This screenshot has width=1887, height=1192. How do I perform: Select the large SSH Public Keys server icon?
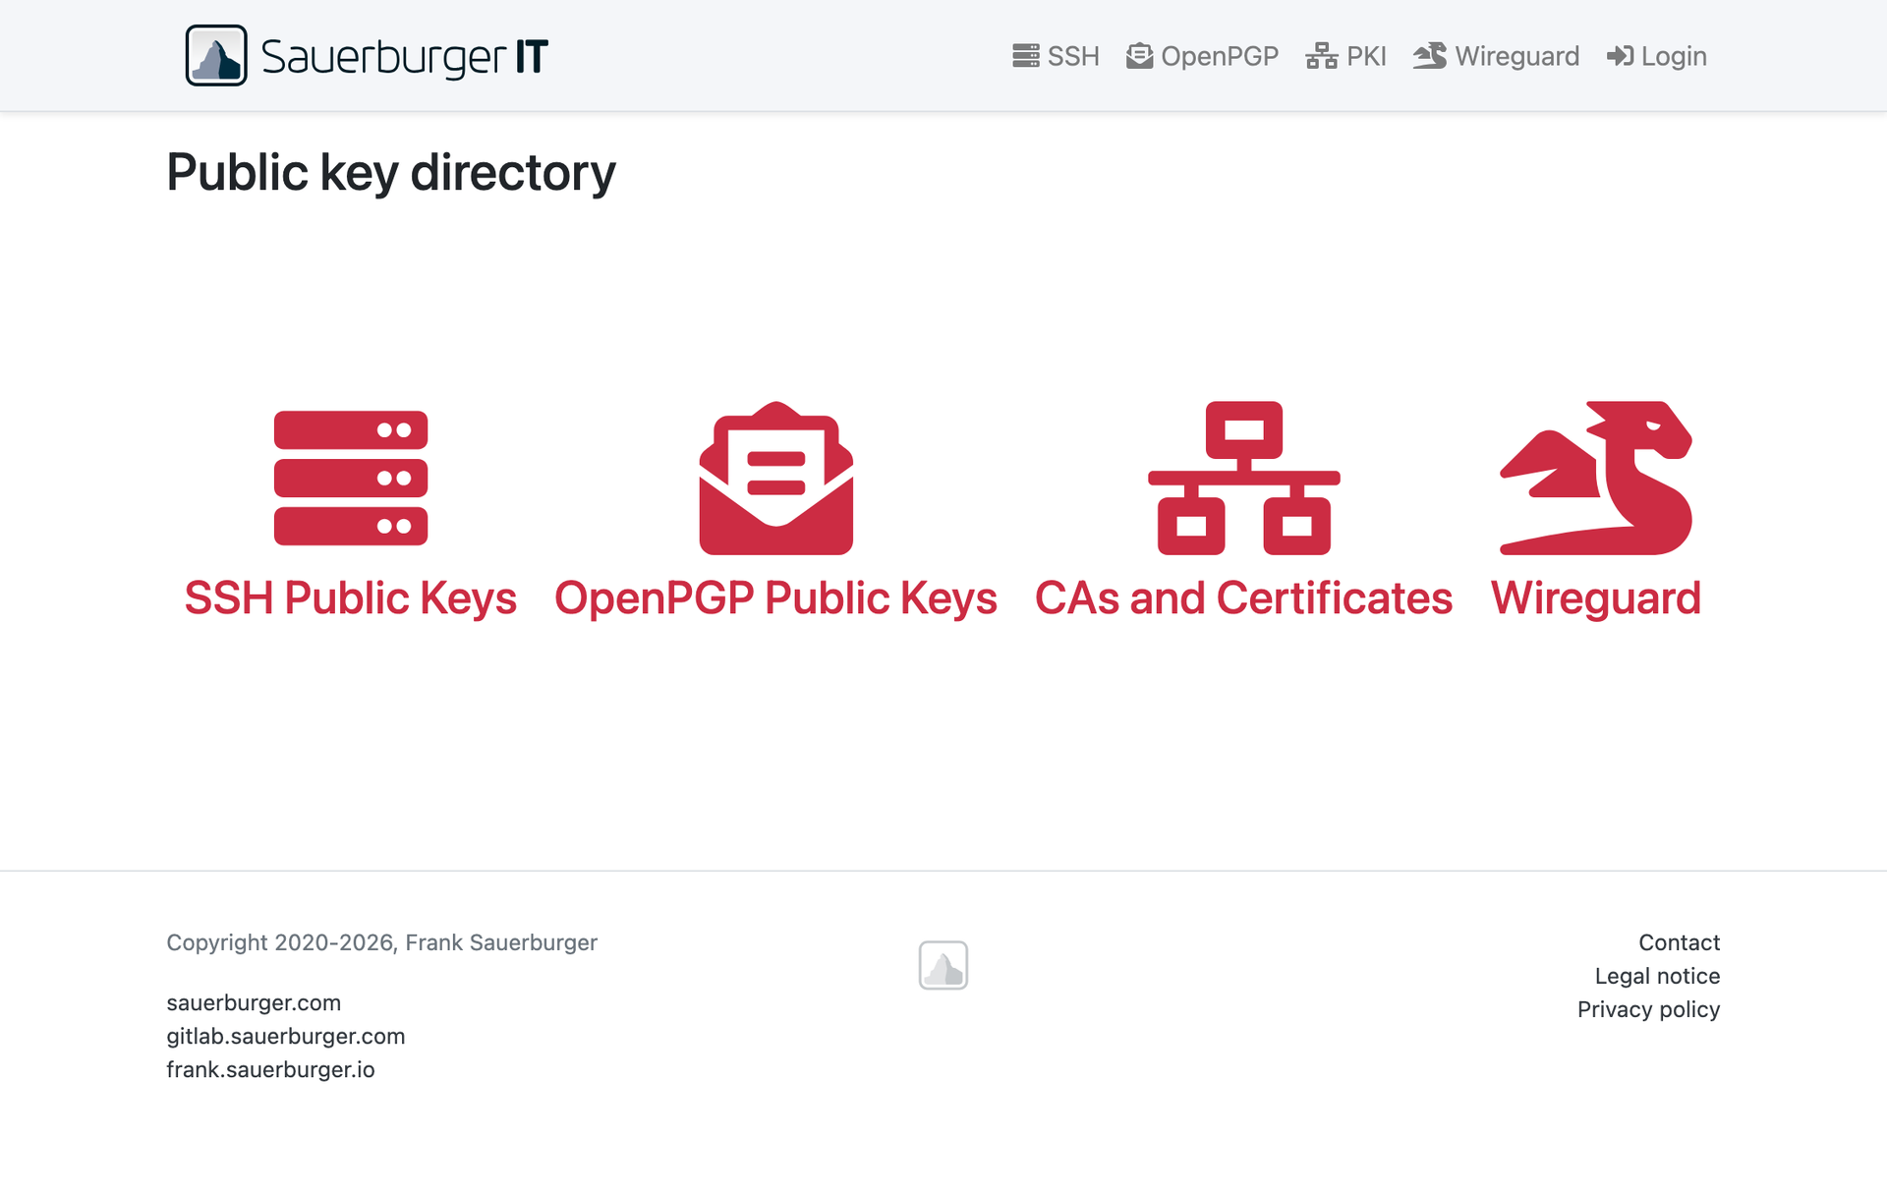coord(350,480)
